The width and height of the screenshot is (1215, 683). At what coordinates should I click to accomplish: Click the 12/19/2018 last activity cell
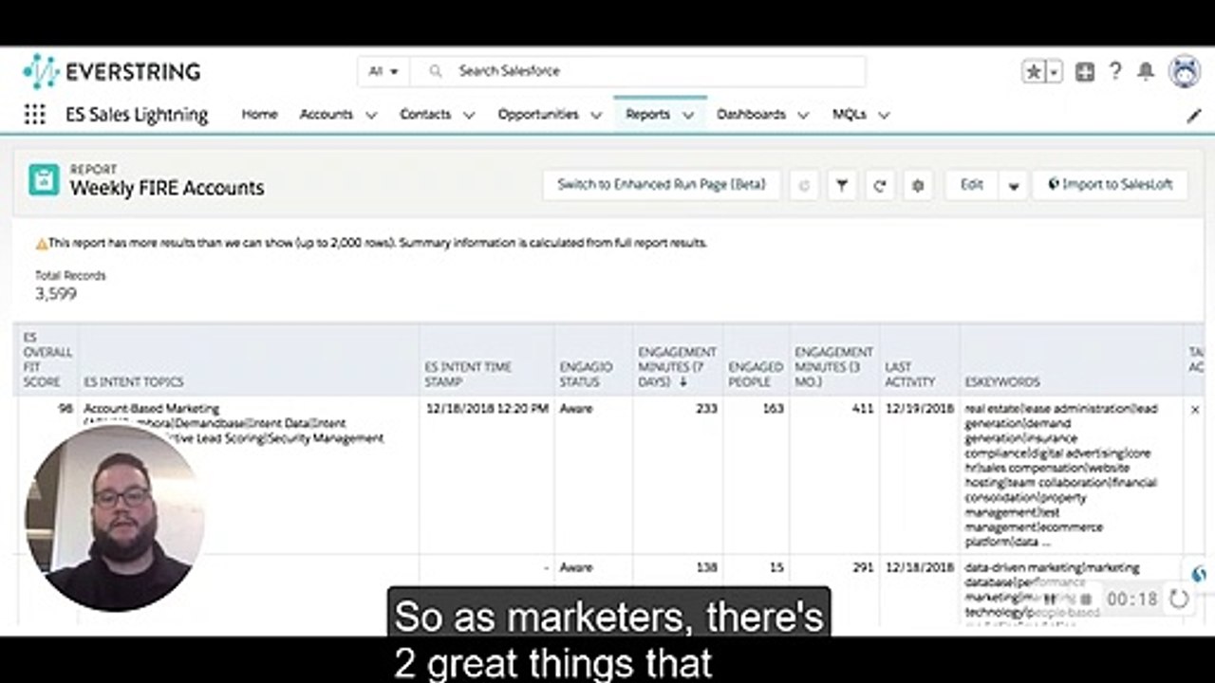click(920, 409)
